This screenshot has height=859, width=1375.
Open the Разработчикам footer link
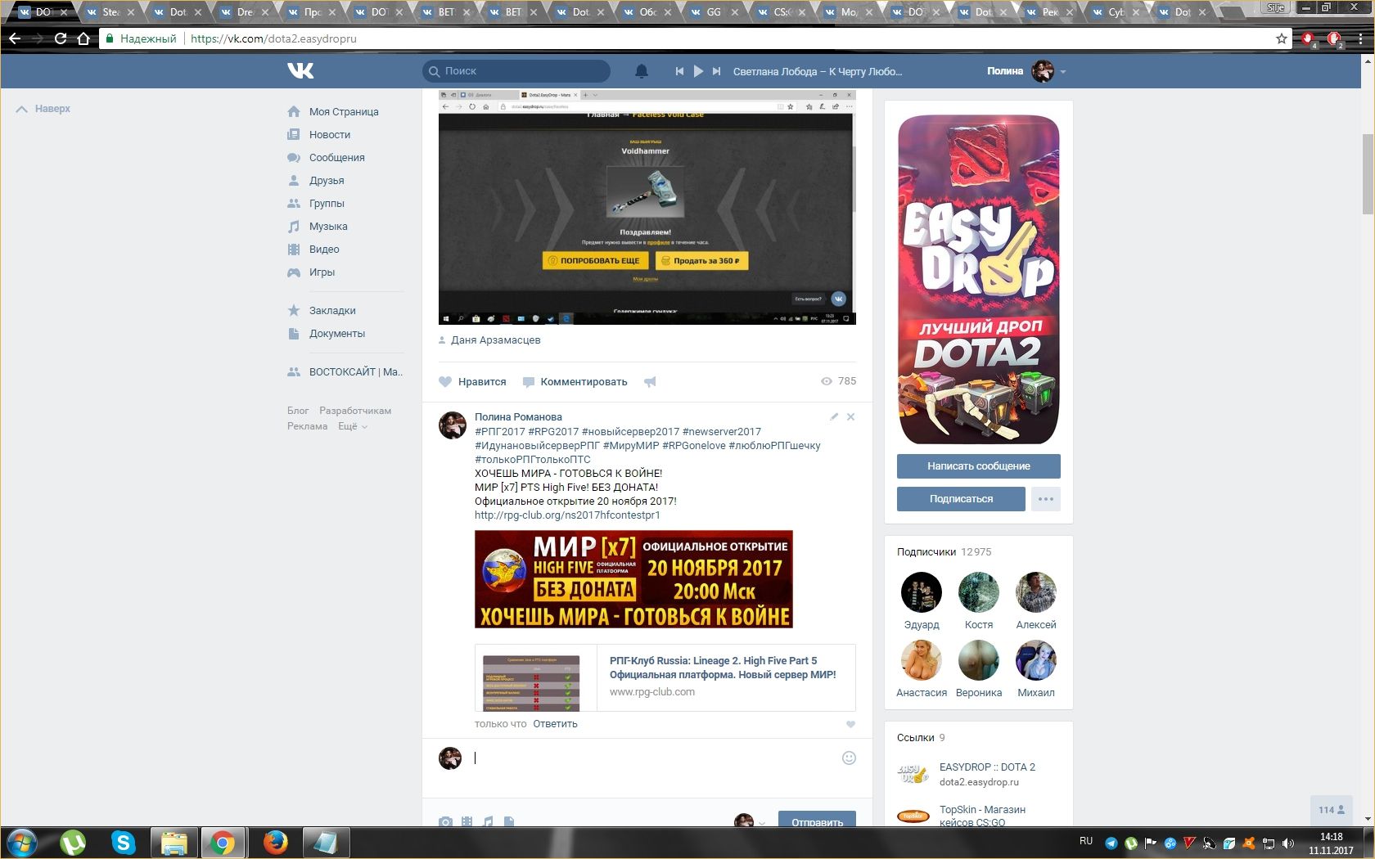355,411
